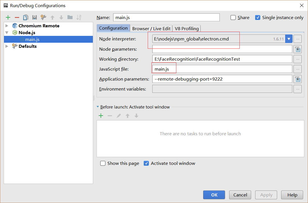Switch to the Configuration tab

tap(113, 28)
